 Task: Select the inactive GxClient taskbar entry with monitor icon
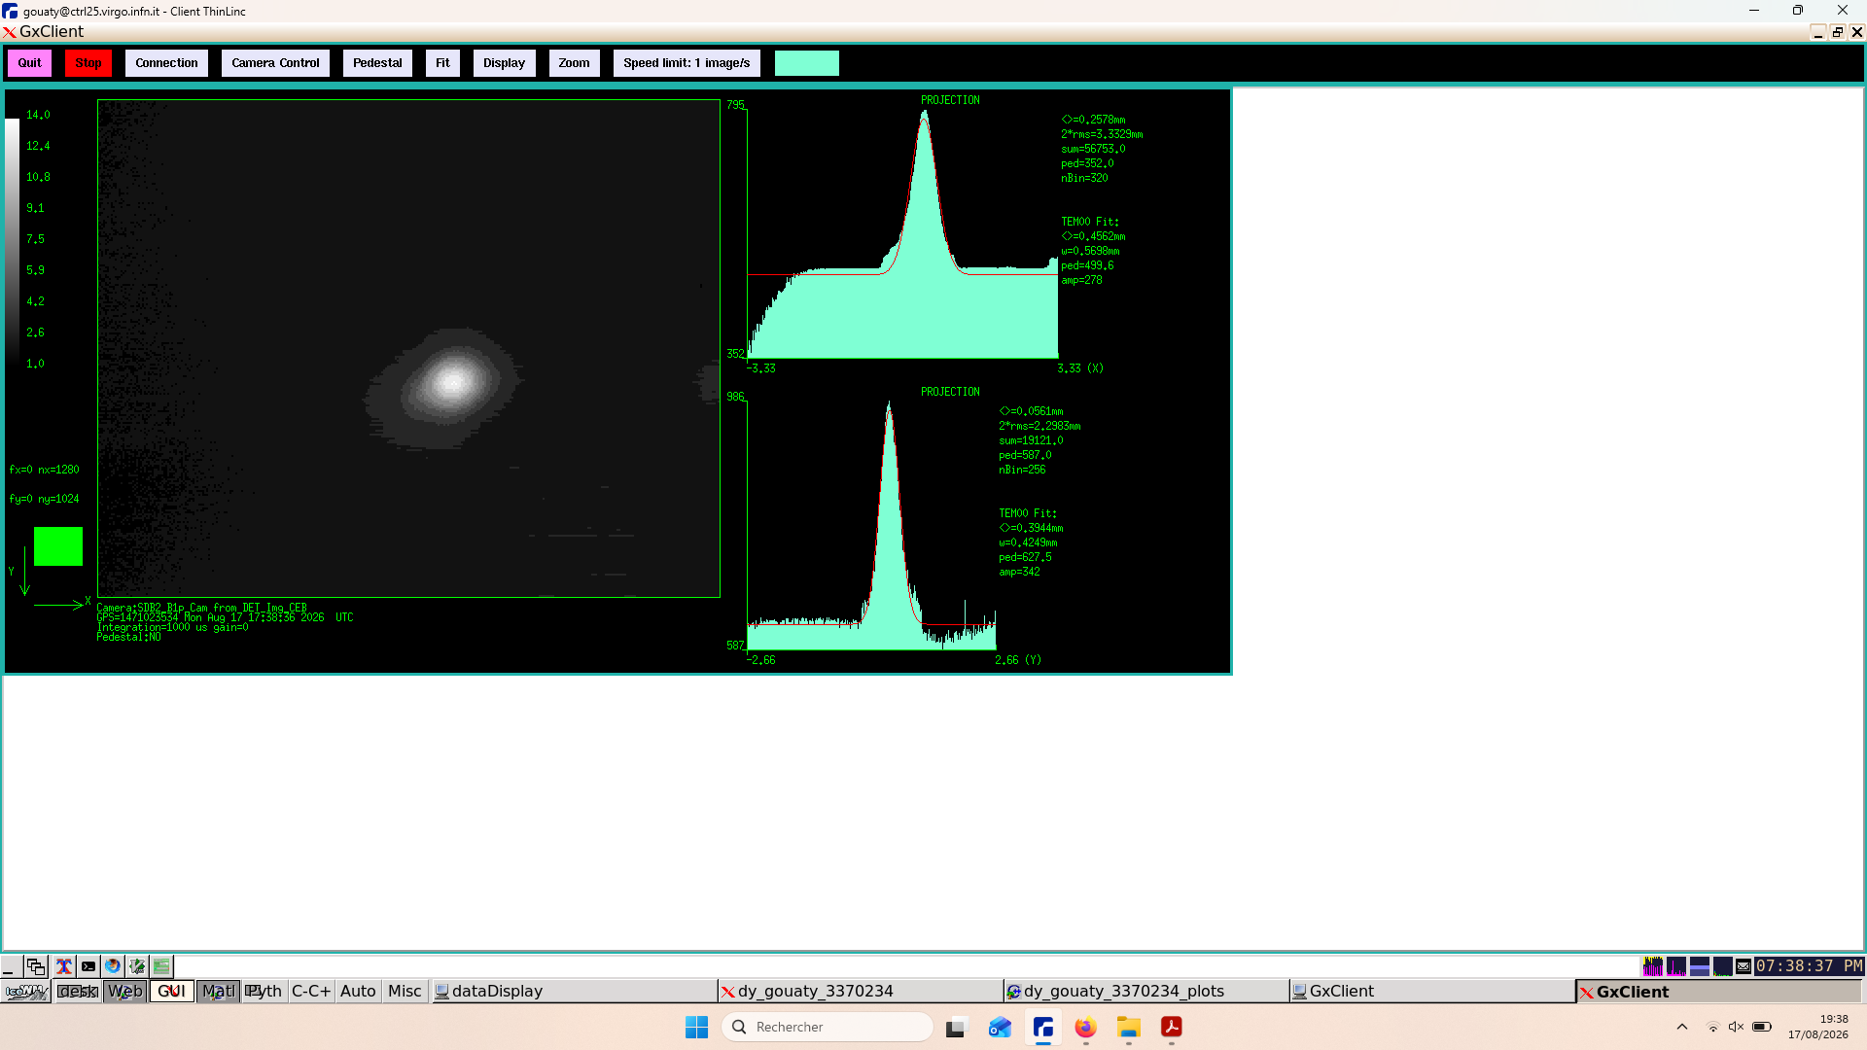pyautogui.click(x=1431, y=992)
